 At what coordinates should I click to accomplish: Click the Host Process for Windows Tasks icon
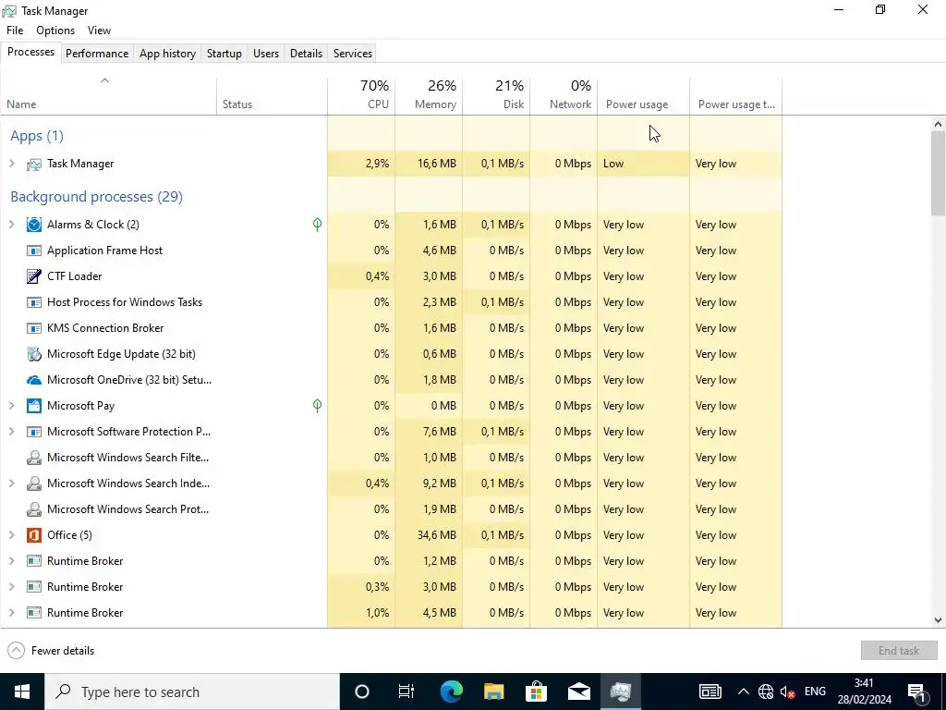point(34,302)
